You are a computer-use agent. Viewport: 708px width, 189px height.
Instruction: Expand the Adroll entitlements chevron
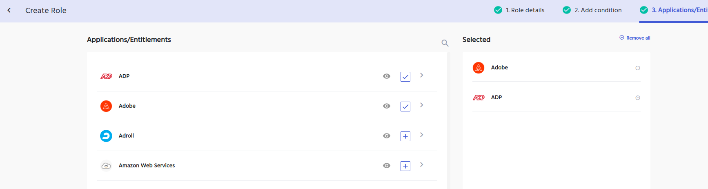click(x=422, y=135)
